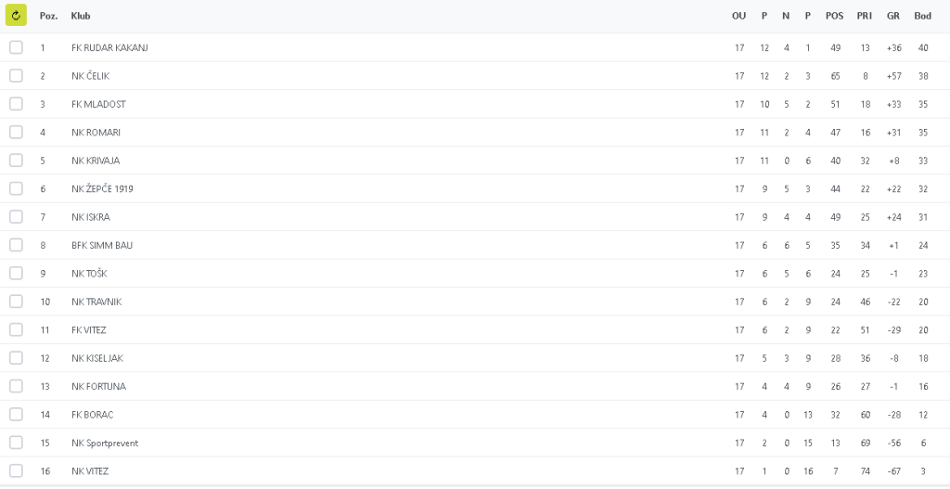Click the NK TRAVNIK club name
Screen dimensions: 950x489
(x=96, y=302)
